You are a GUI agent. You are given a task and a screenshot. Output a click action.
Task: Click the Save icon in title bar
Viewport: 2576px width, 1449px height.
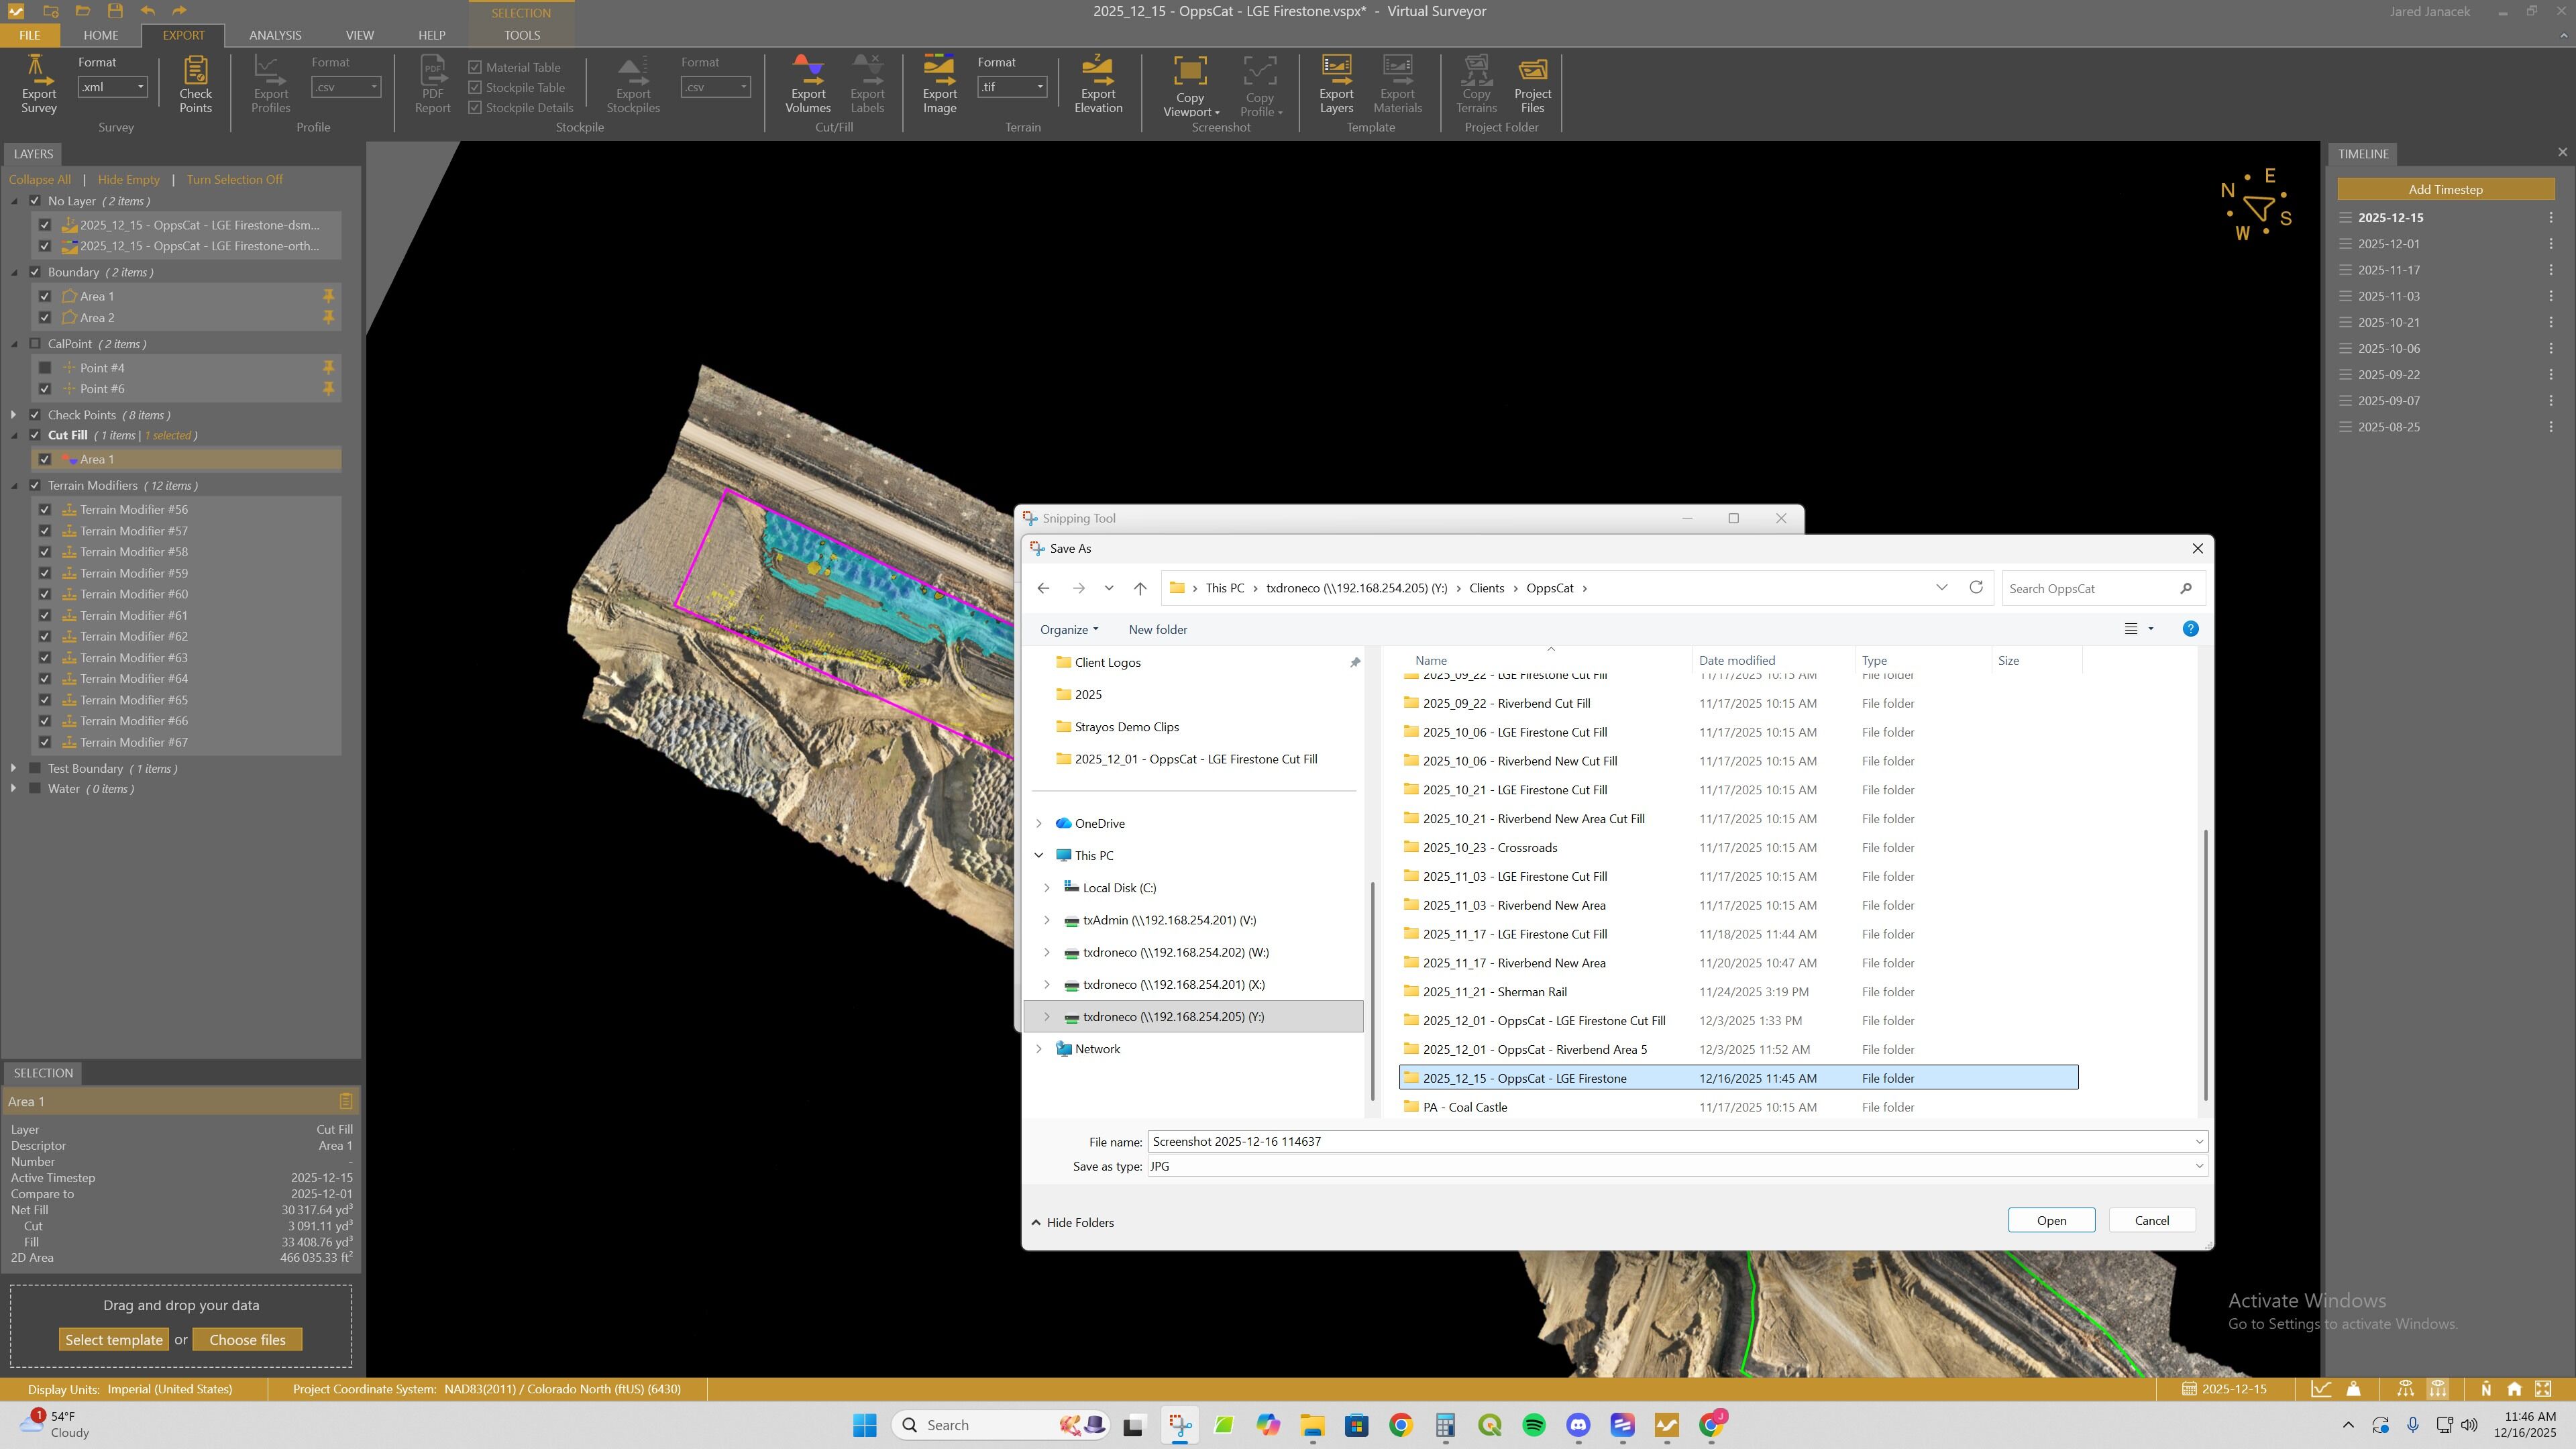[x=115, y=11]
